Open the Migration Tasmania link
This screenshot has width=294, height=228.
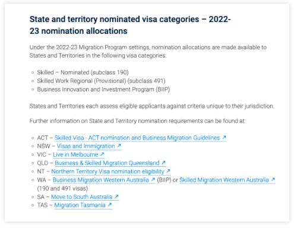83,205
